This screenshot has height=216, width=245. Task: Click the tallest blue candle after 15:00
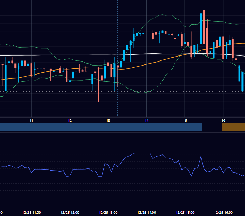201,29
